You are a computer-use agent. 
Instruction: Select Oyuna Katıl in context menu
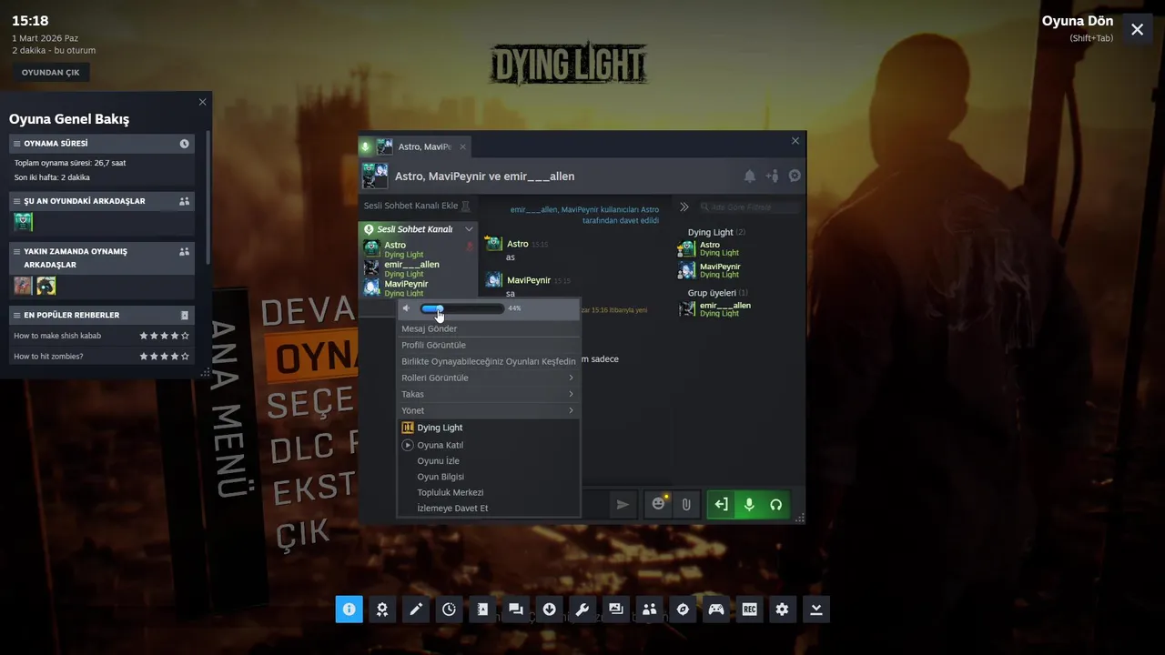(489, 445)
